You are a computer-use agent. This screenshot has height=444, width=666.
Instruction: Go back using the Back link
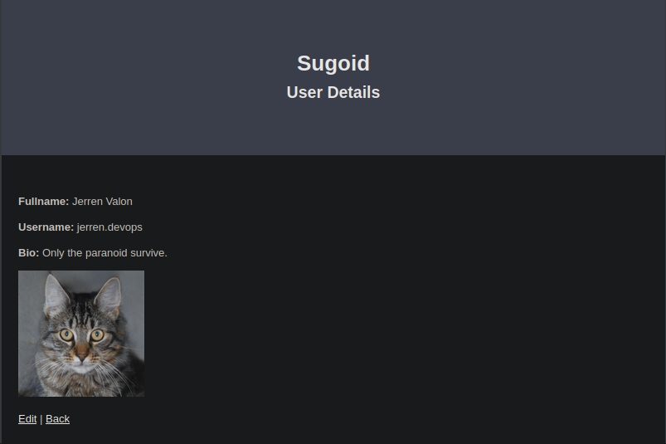57,419
